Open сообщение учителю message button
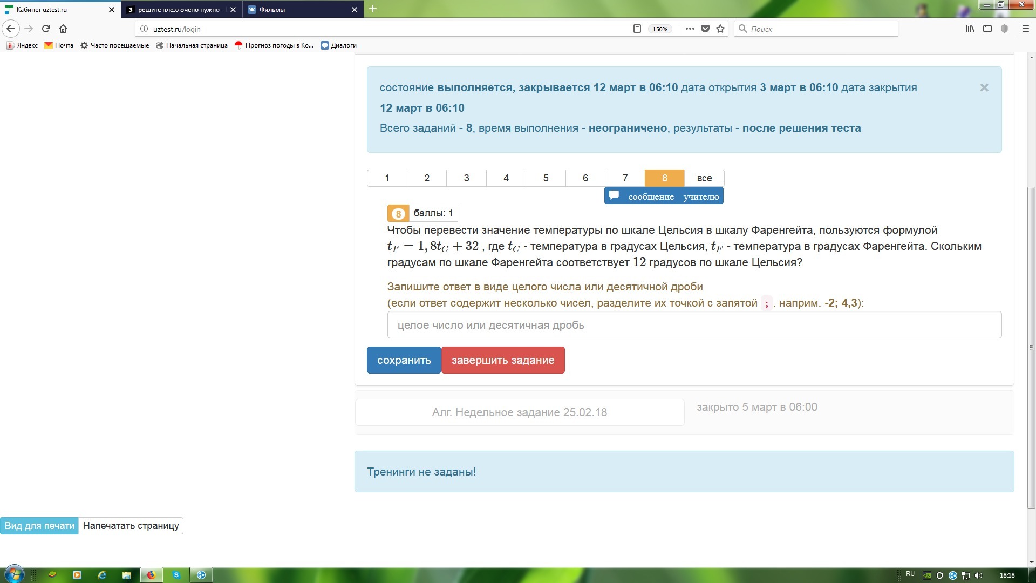The image size is (1036, 583). point(664,196)
